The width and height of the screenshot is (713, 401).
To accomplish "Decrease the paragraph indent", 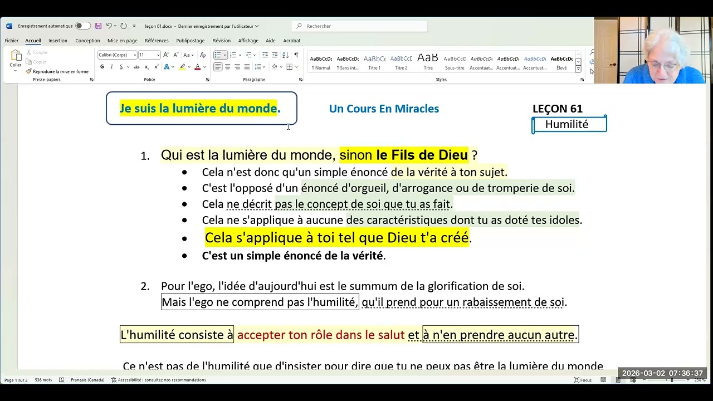I will point(265,55).
